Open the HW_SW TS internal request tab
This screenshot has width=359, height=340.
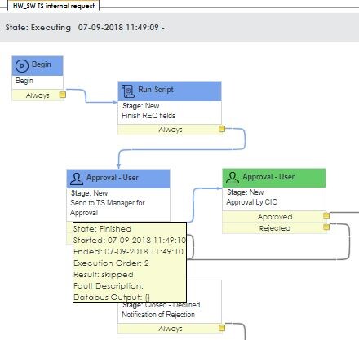coord(54,6)
